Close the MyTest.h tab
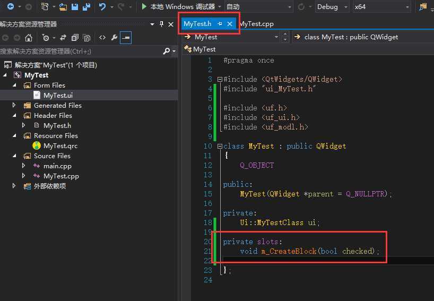 tap(230, 24)
